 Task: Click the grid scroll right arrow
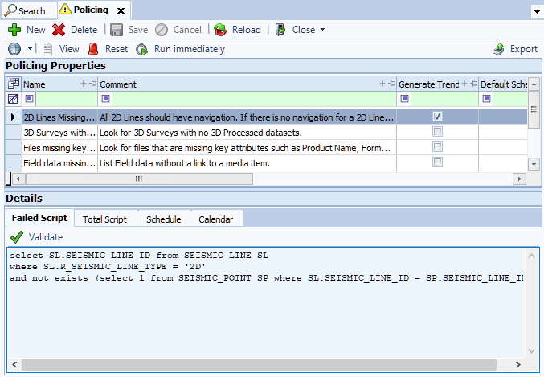519,178
